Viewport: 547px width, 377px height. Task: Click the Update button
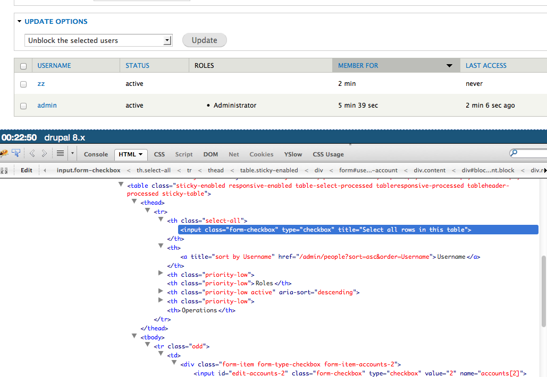coord(205,40)
